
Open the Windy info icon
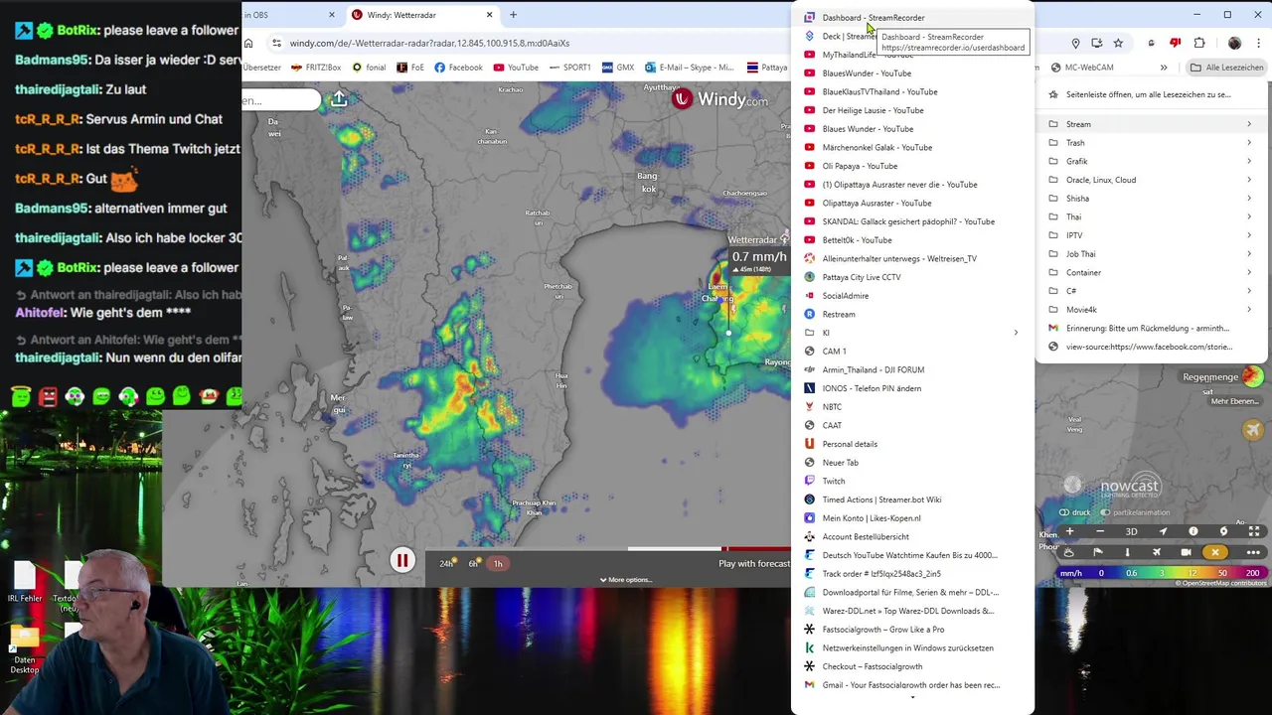tap(1193, 531)
